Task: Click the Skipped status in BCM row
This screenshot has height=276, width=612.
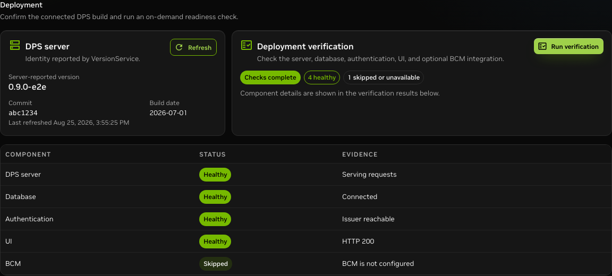Action: tap(216, 263)
